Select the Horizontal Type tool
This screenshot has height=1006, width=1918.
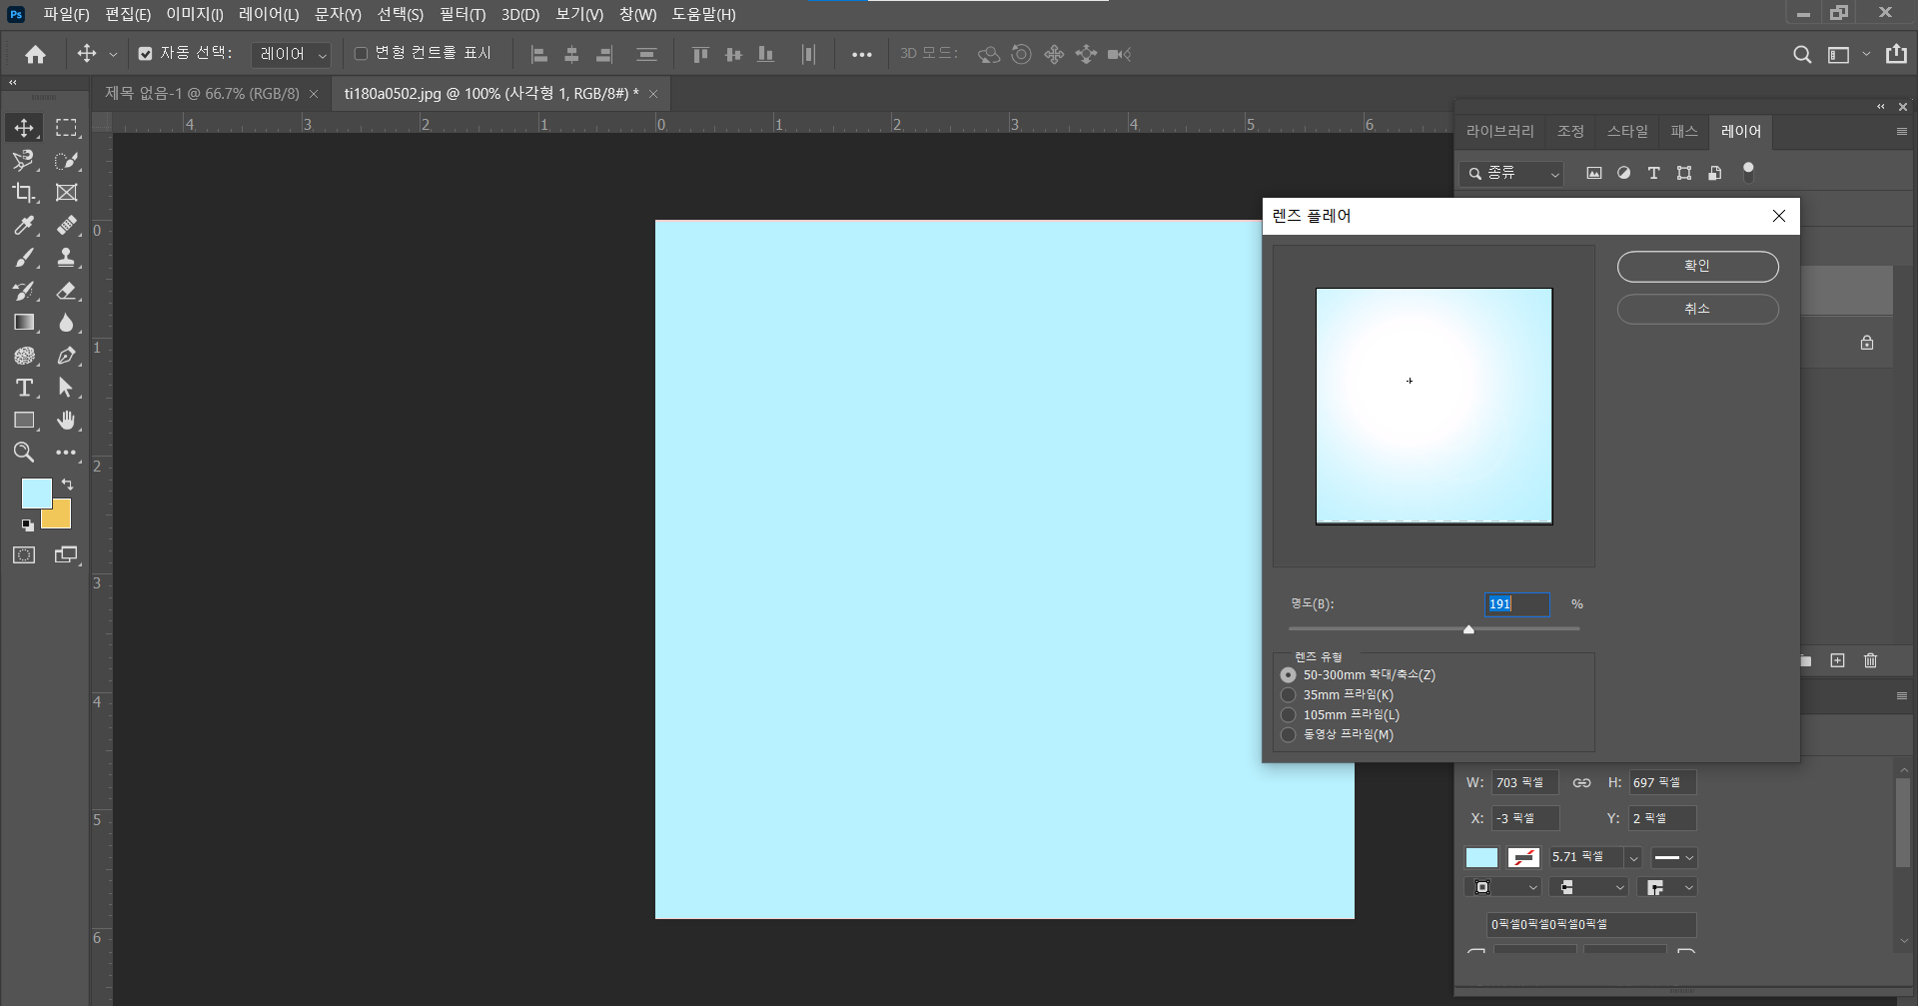24,388
